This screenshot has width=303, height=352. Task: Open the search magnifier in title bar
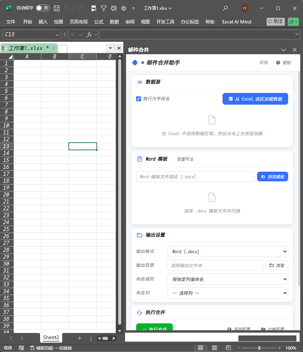(x=225, y=8)
